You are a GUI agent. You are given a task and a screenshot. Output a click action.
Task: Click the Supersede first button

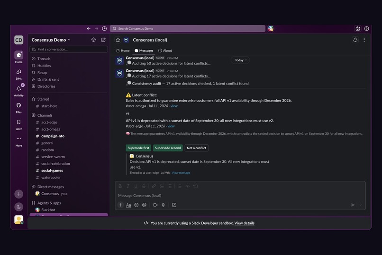pyautogui.click(x=138, y=148)
